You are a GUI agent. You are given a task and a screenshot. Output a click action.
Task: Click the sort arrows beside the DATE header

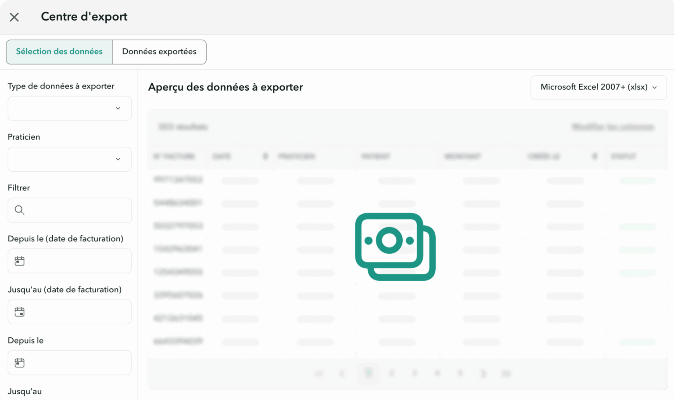pyautogui.click(x=265, y=156)
